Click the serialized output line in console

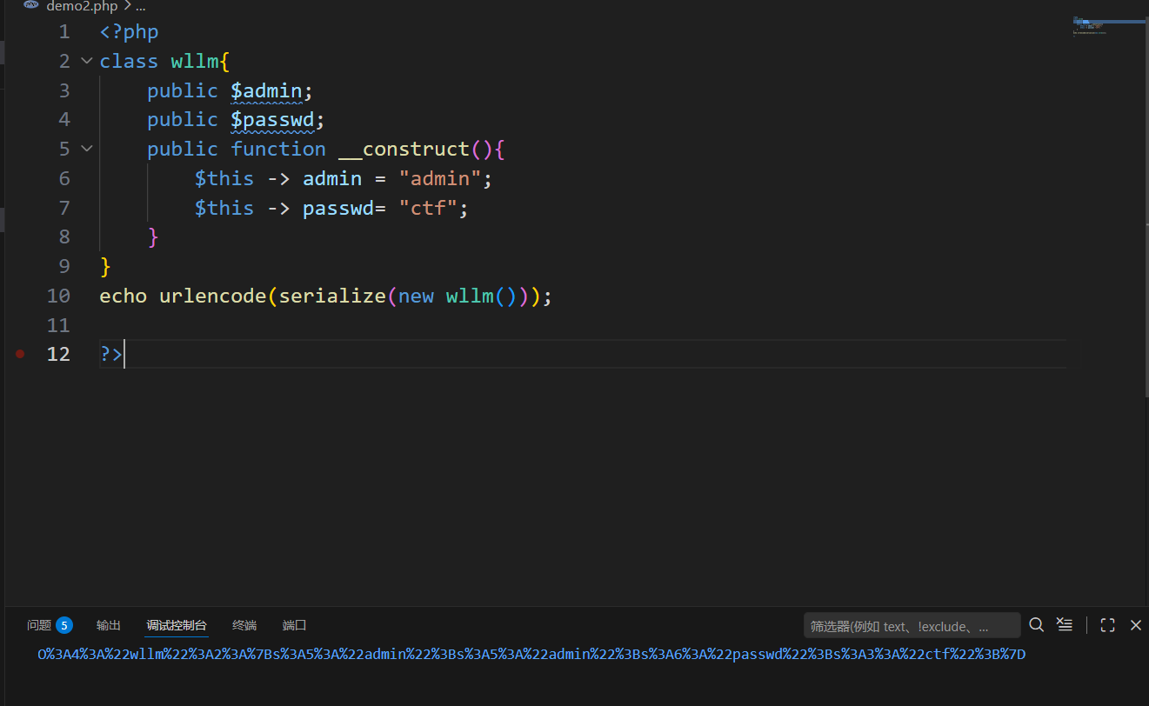point(531,654)
